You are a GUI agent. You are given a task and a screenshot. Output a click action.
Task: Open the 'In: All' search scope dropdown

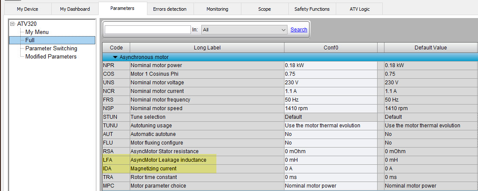point(244,30)
